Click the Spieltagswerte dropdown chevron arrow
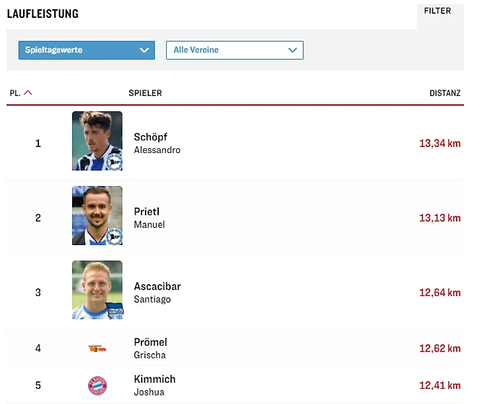483x404 pixels. point(144,50)
